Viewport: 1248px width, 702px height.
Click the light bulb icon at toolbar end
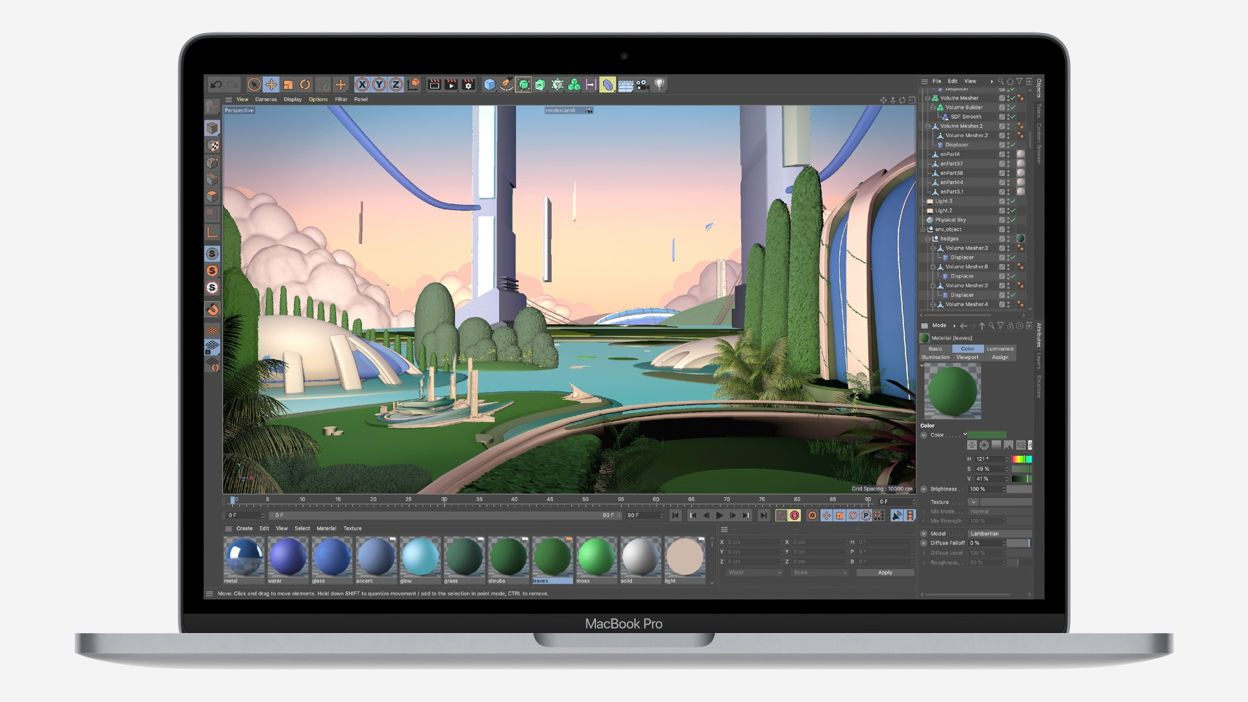661,84
